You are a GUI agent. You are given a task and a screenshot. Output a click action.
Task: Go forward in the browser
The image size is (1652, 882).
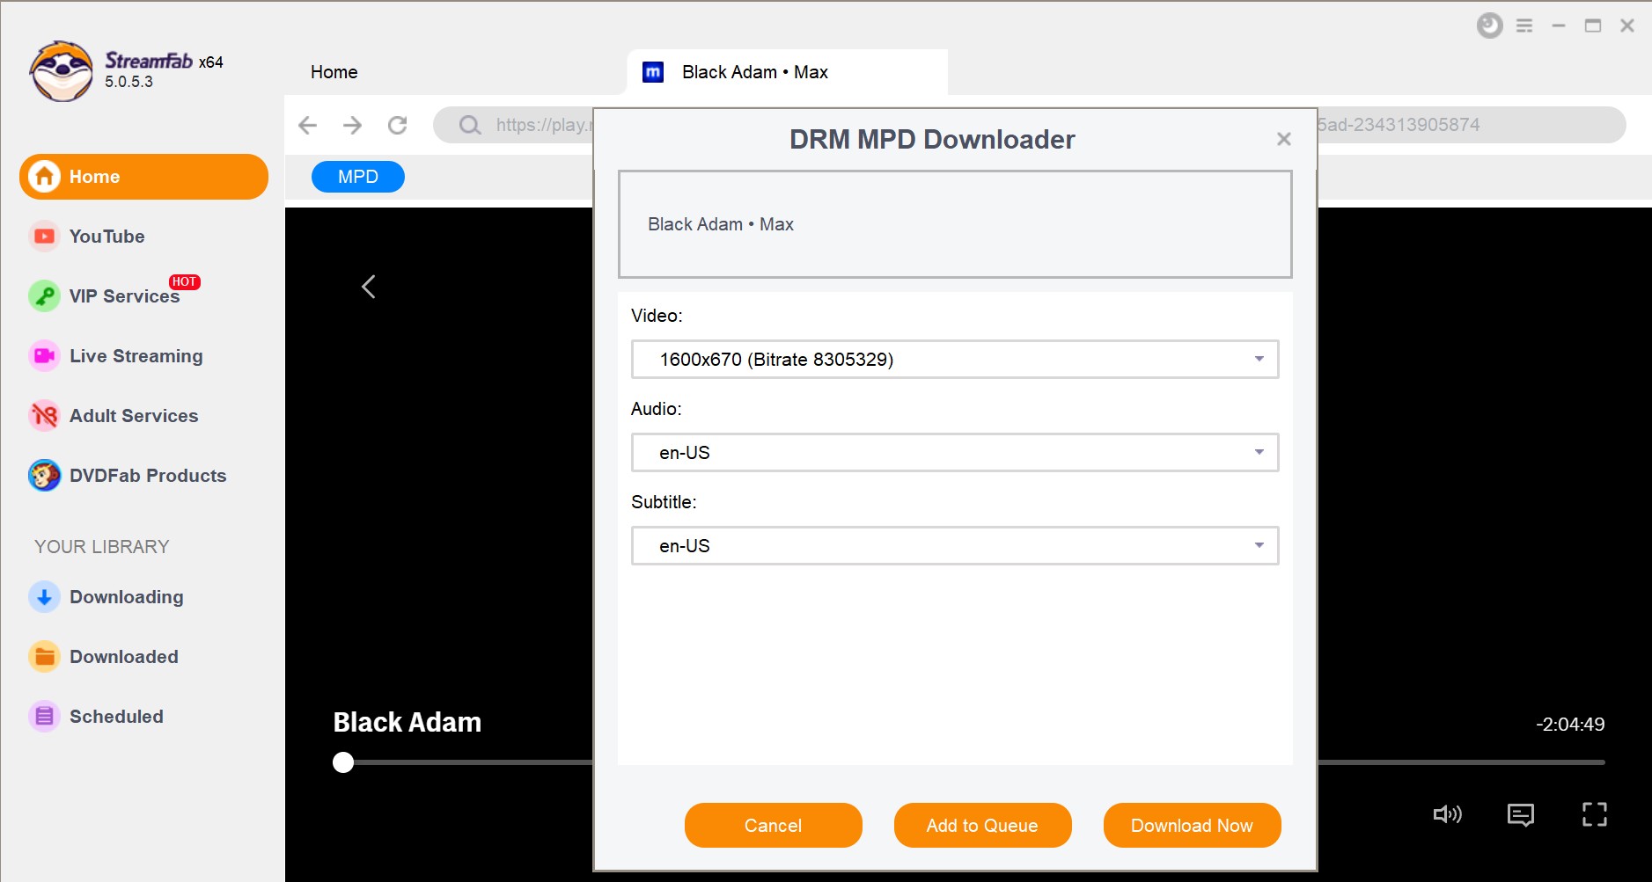point(352,125)
